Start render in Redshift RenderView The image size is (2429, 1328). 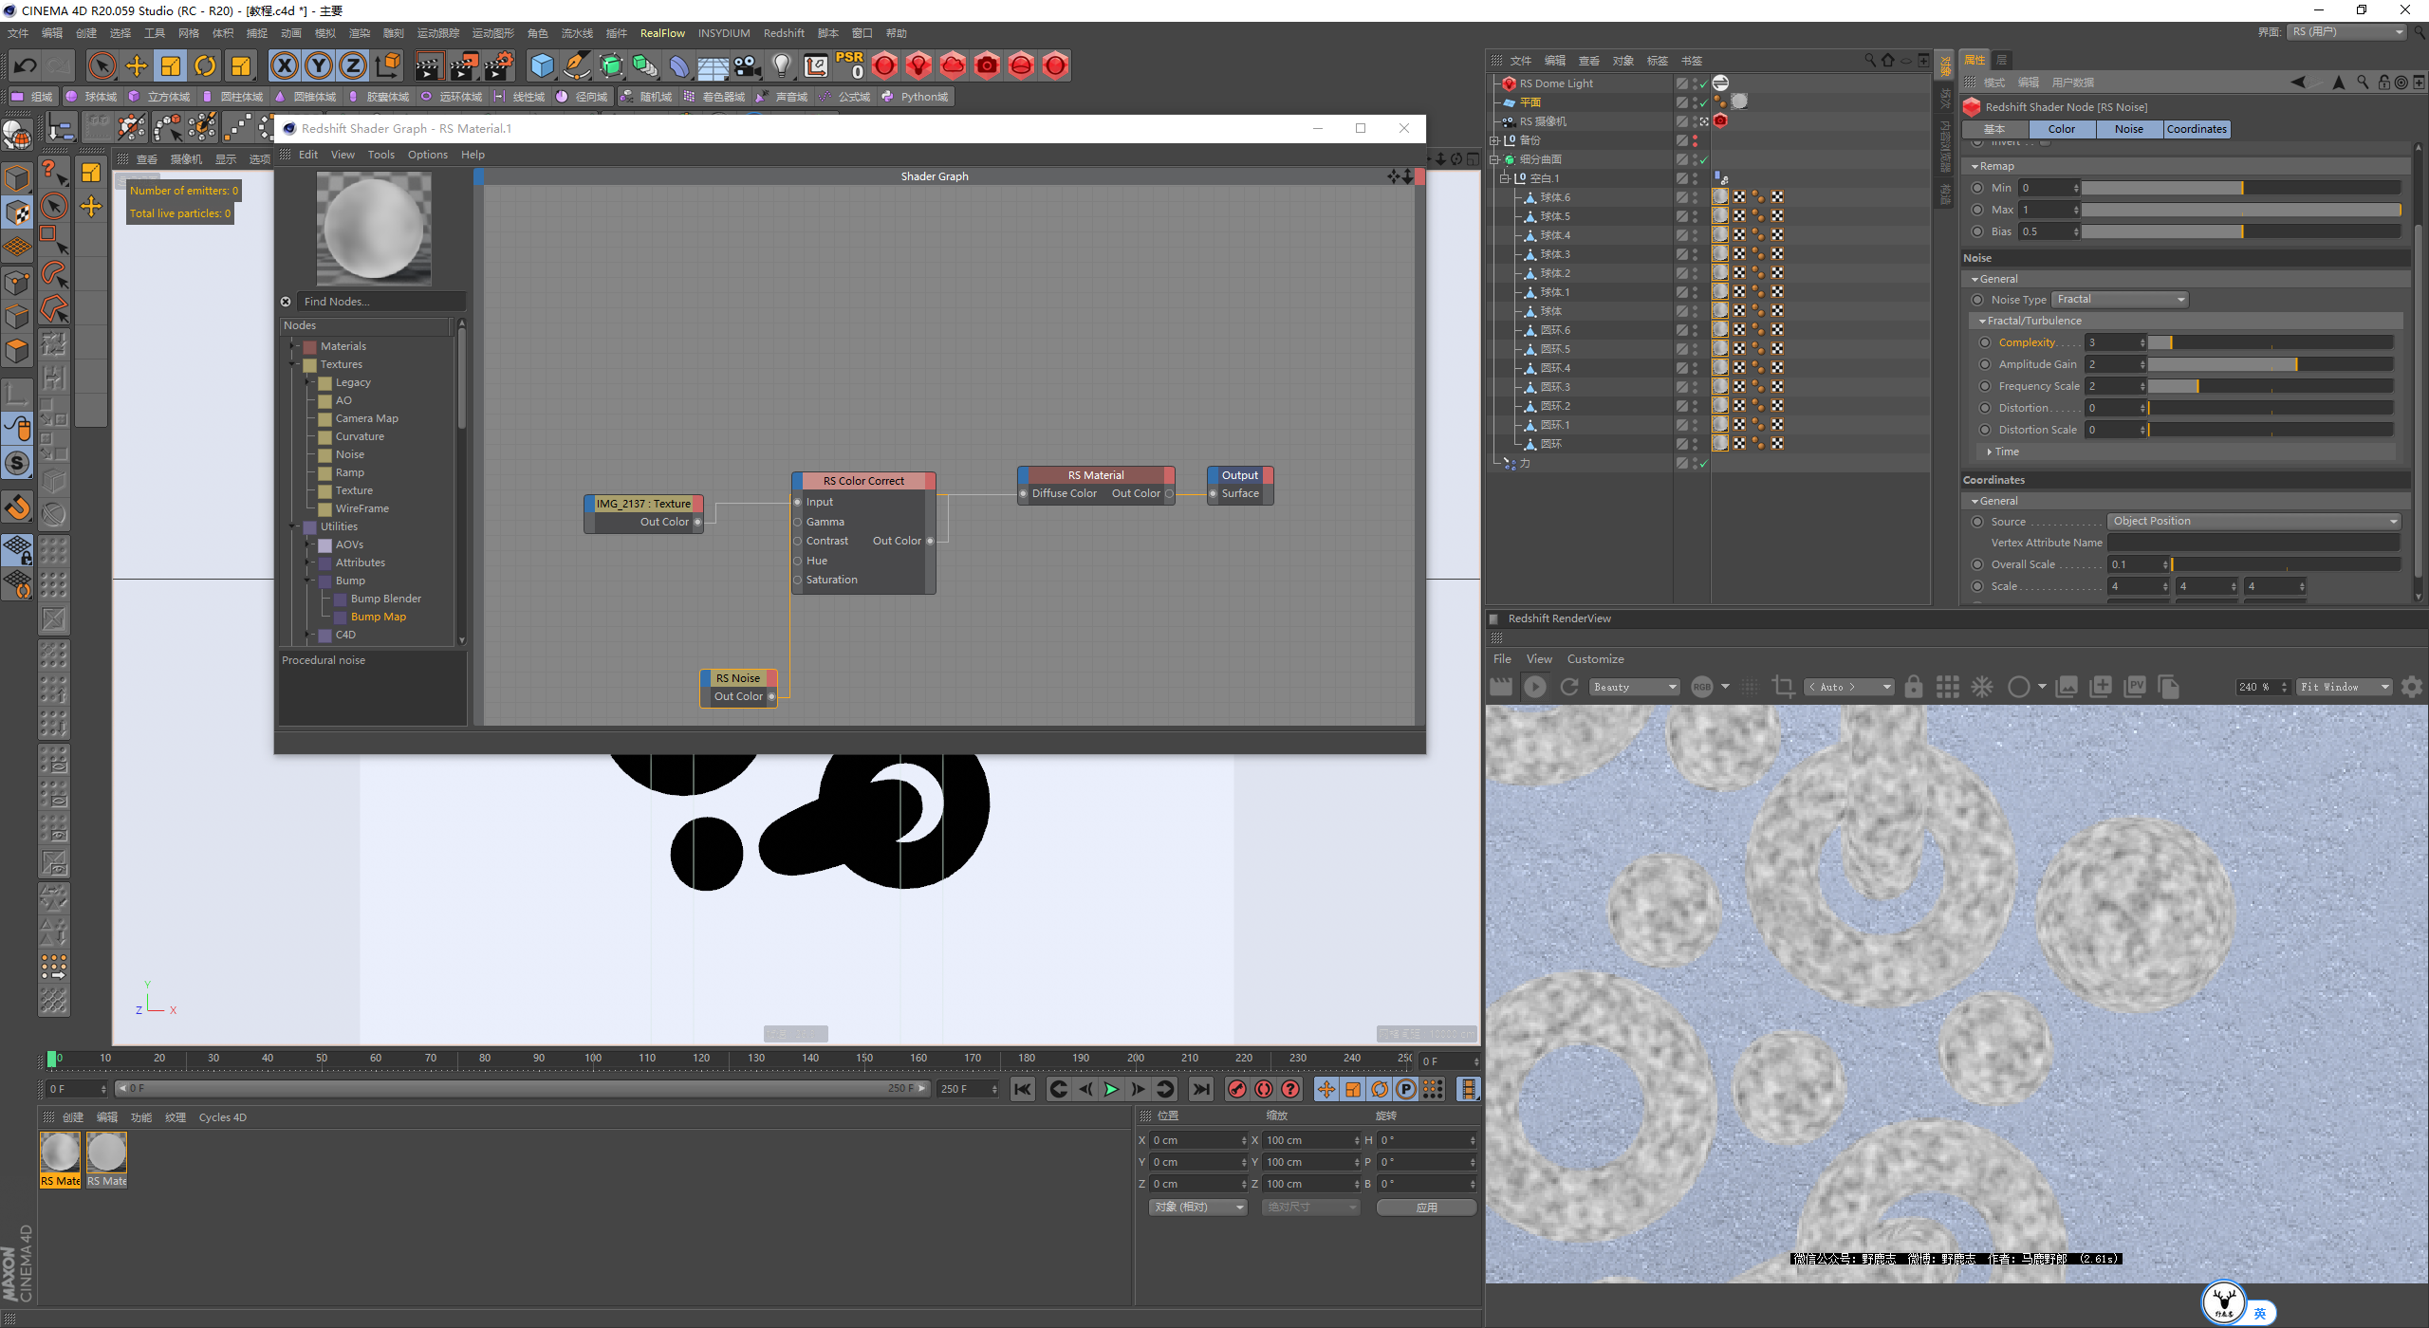point(1534,687)
